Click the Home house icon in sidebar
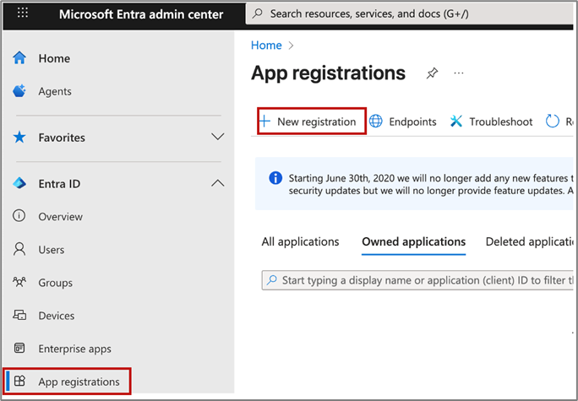The width and height of the screenshot is (578, 401). point(19,58)
